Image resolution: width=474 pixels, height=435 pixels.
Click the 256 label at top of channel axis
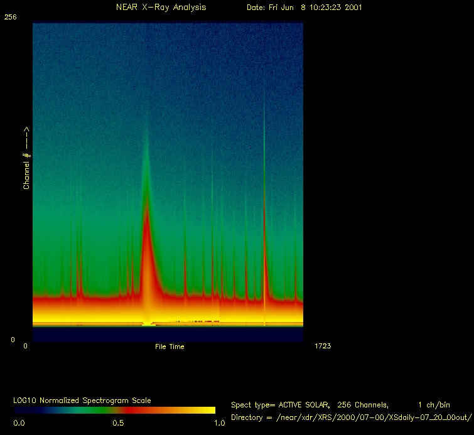coord(10,18)
